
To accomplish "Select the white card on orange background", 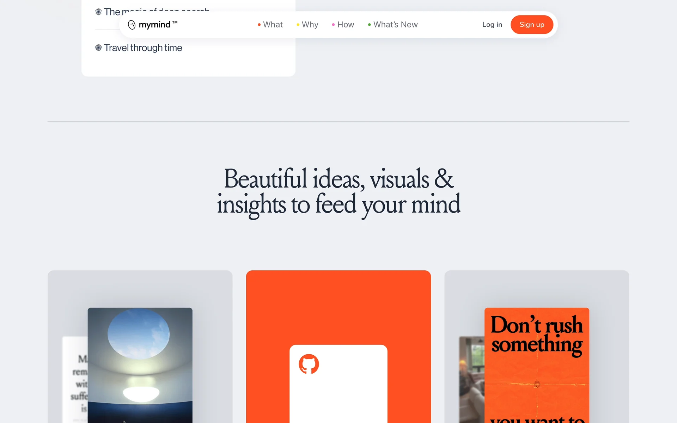I will pos(338,384).
